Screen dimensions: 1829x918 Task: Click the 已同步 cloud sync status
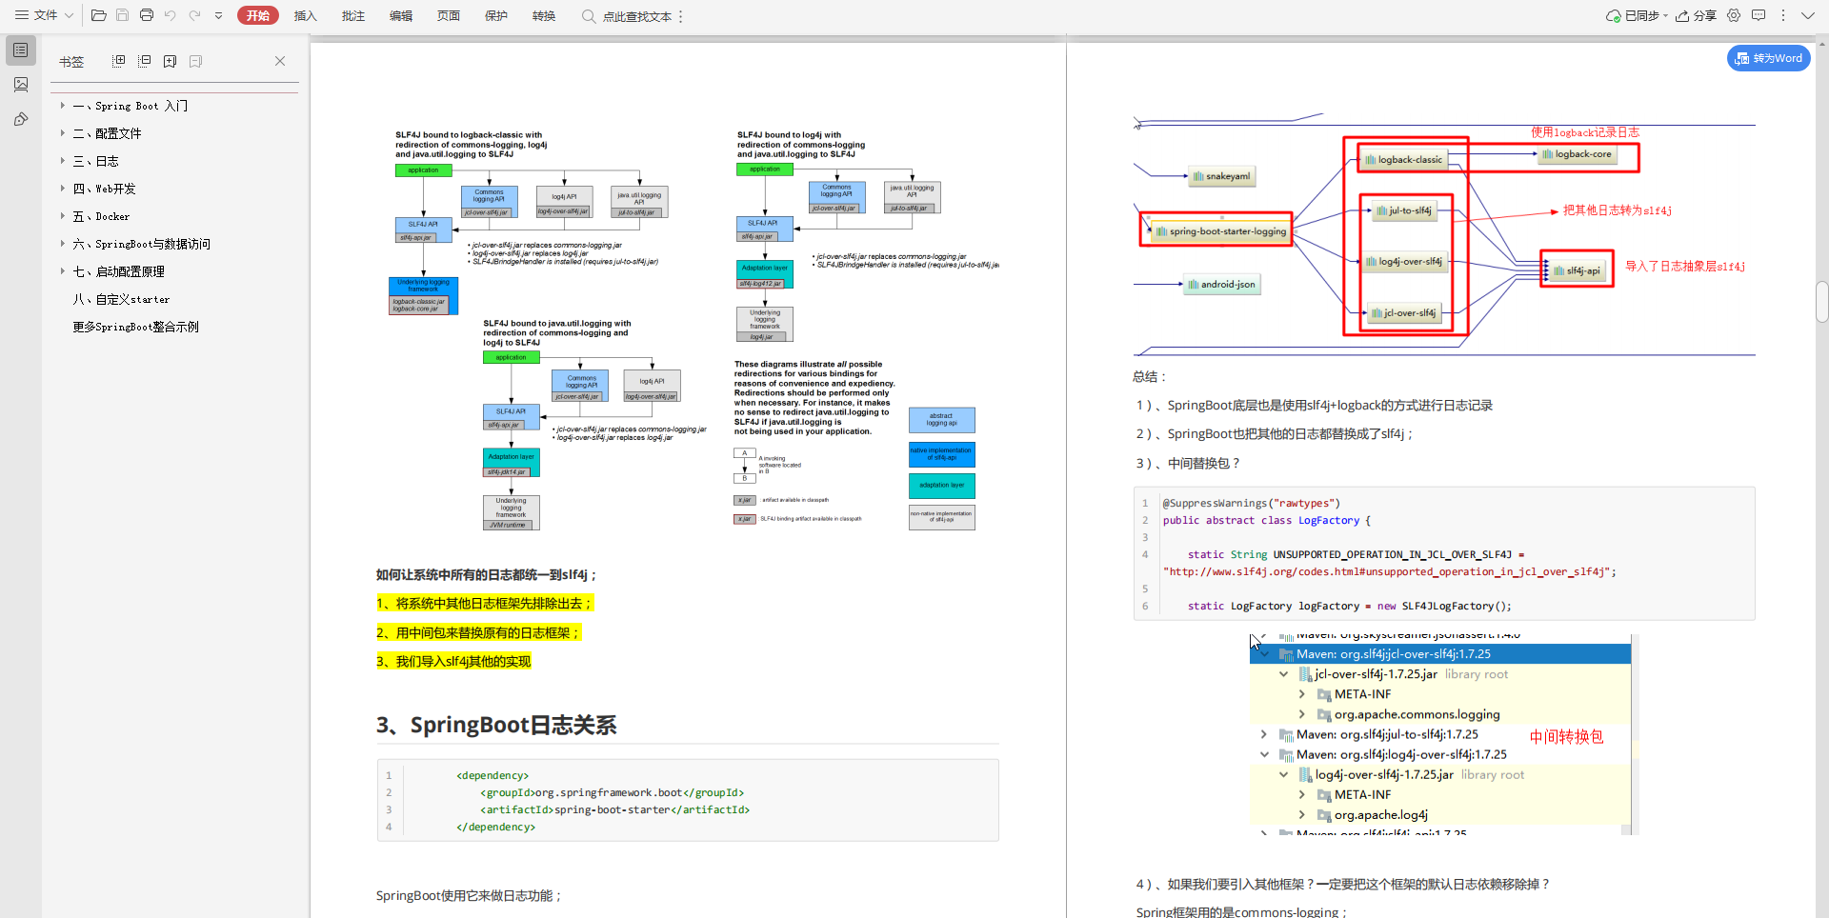coord(1637,15)
